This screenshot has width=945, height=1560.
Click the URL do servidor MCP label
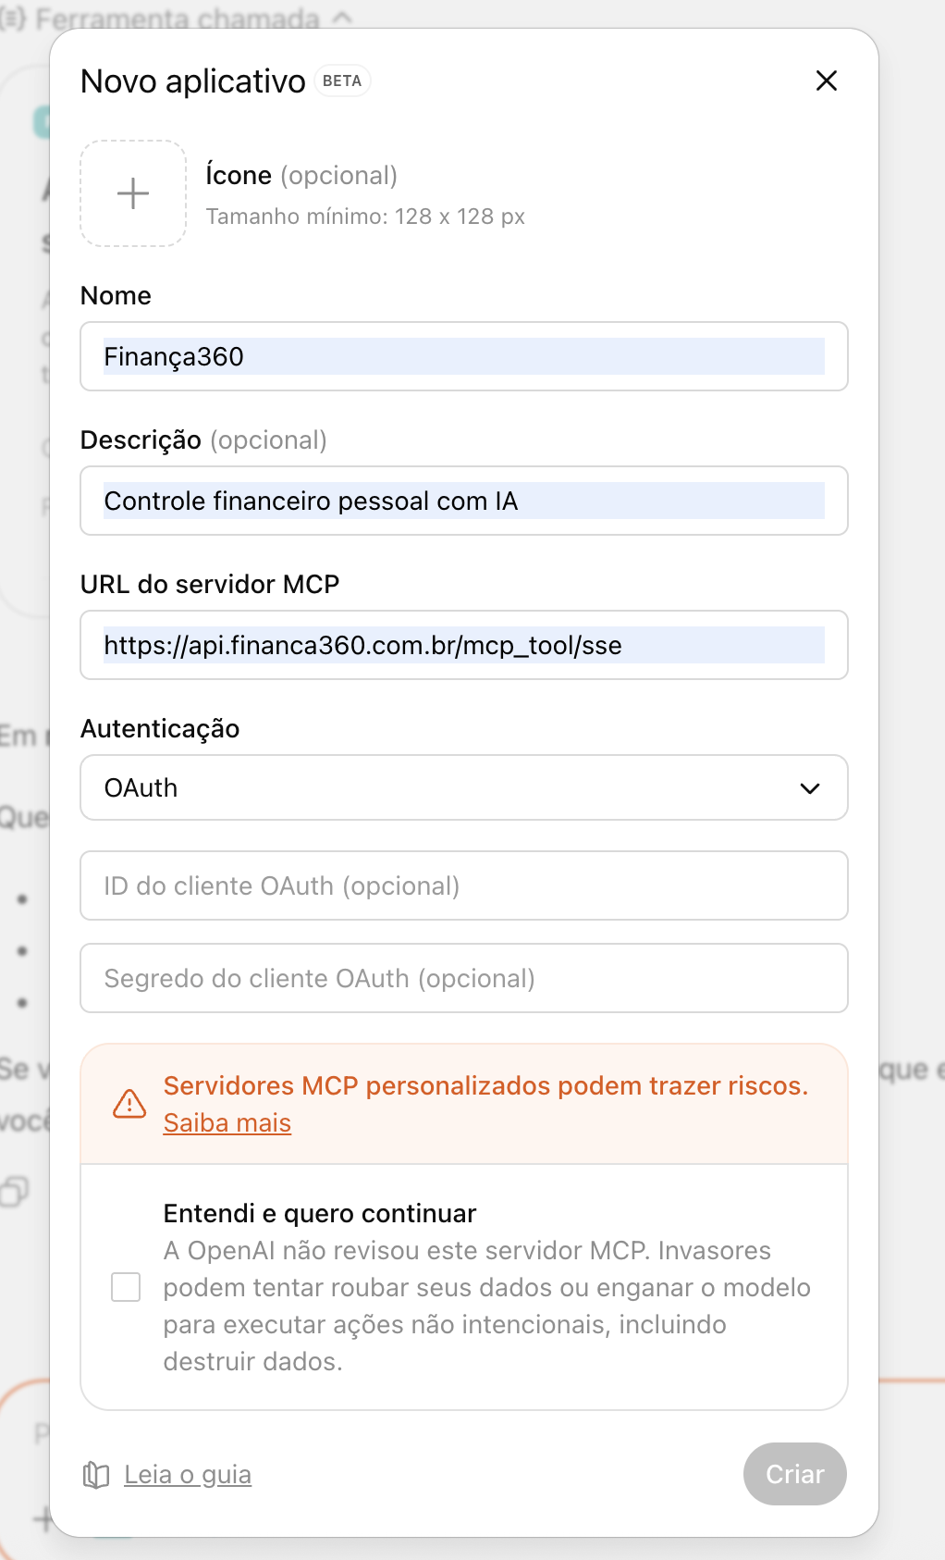[x=210, y=584]
